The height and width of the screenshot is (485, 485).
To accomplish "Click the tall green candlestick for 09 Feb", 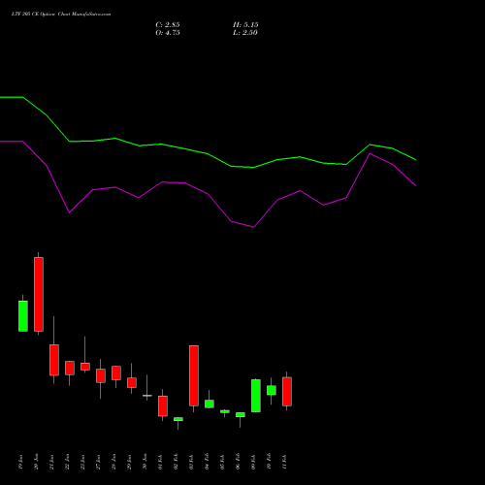I will pyautogui.click(x=256, y=396).
